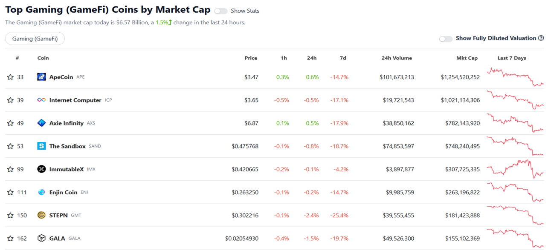Viewport: 548px width, 250px height.
Task: Open the Axie Infinity coin page
Action: pos(67,123)
